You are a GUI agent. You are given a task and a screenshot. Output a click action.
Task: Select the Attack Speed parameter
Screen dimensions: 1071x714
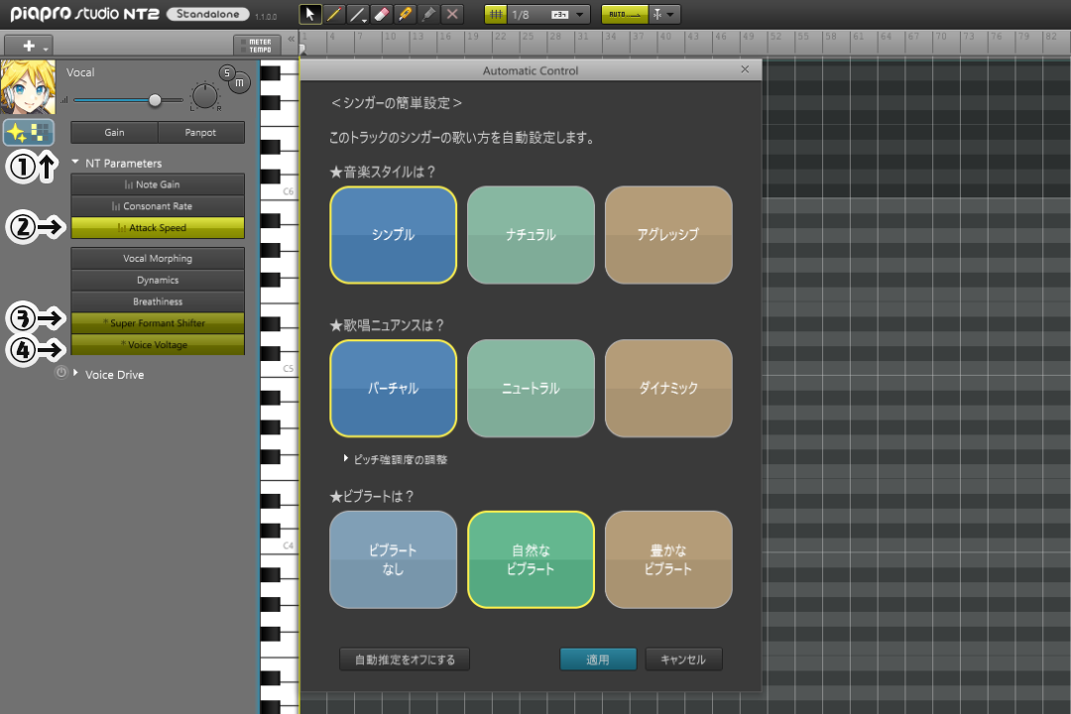click(x=158, y=228)
